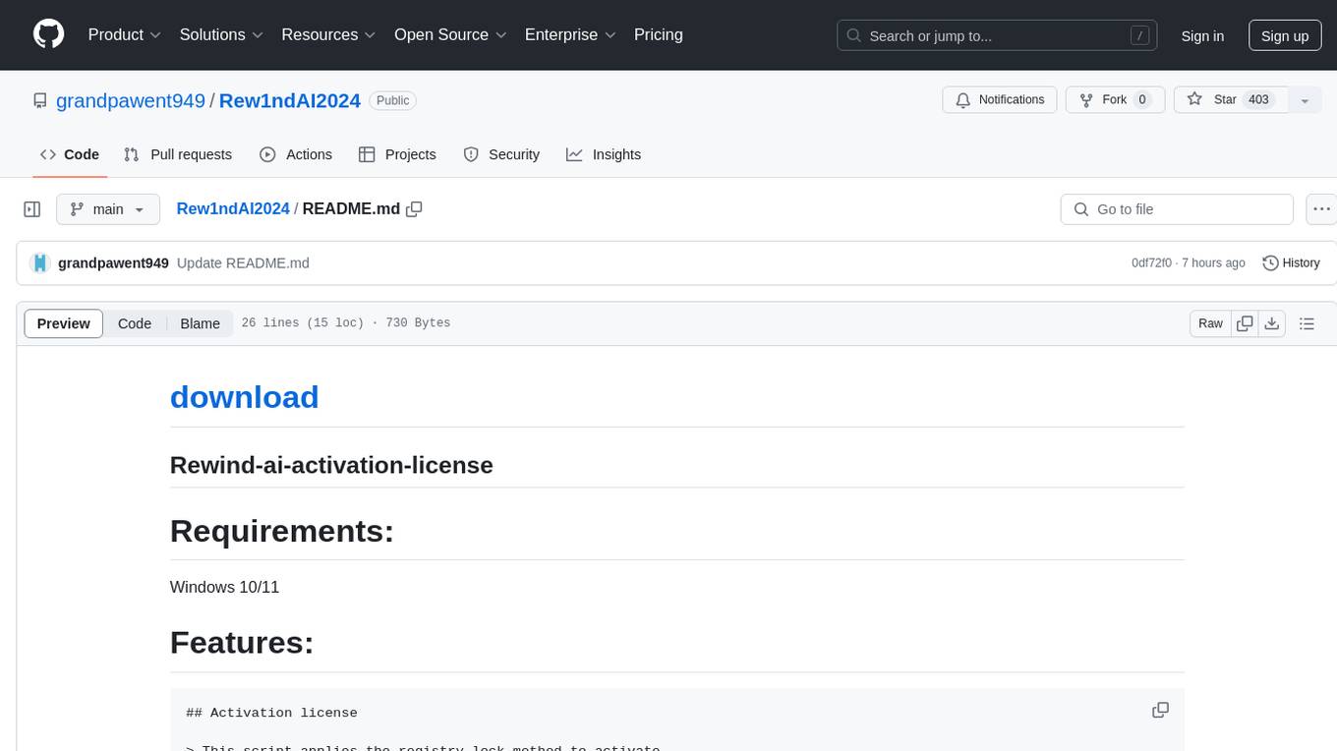Expand the Enterprise menu
This screenshot has height=751, width=1337.
(570, 34)
